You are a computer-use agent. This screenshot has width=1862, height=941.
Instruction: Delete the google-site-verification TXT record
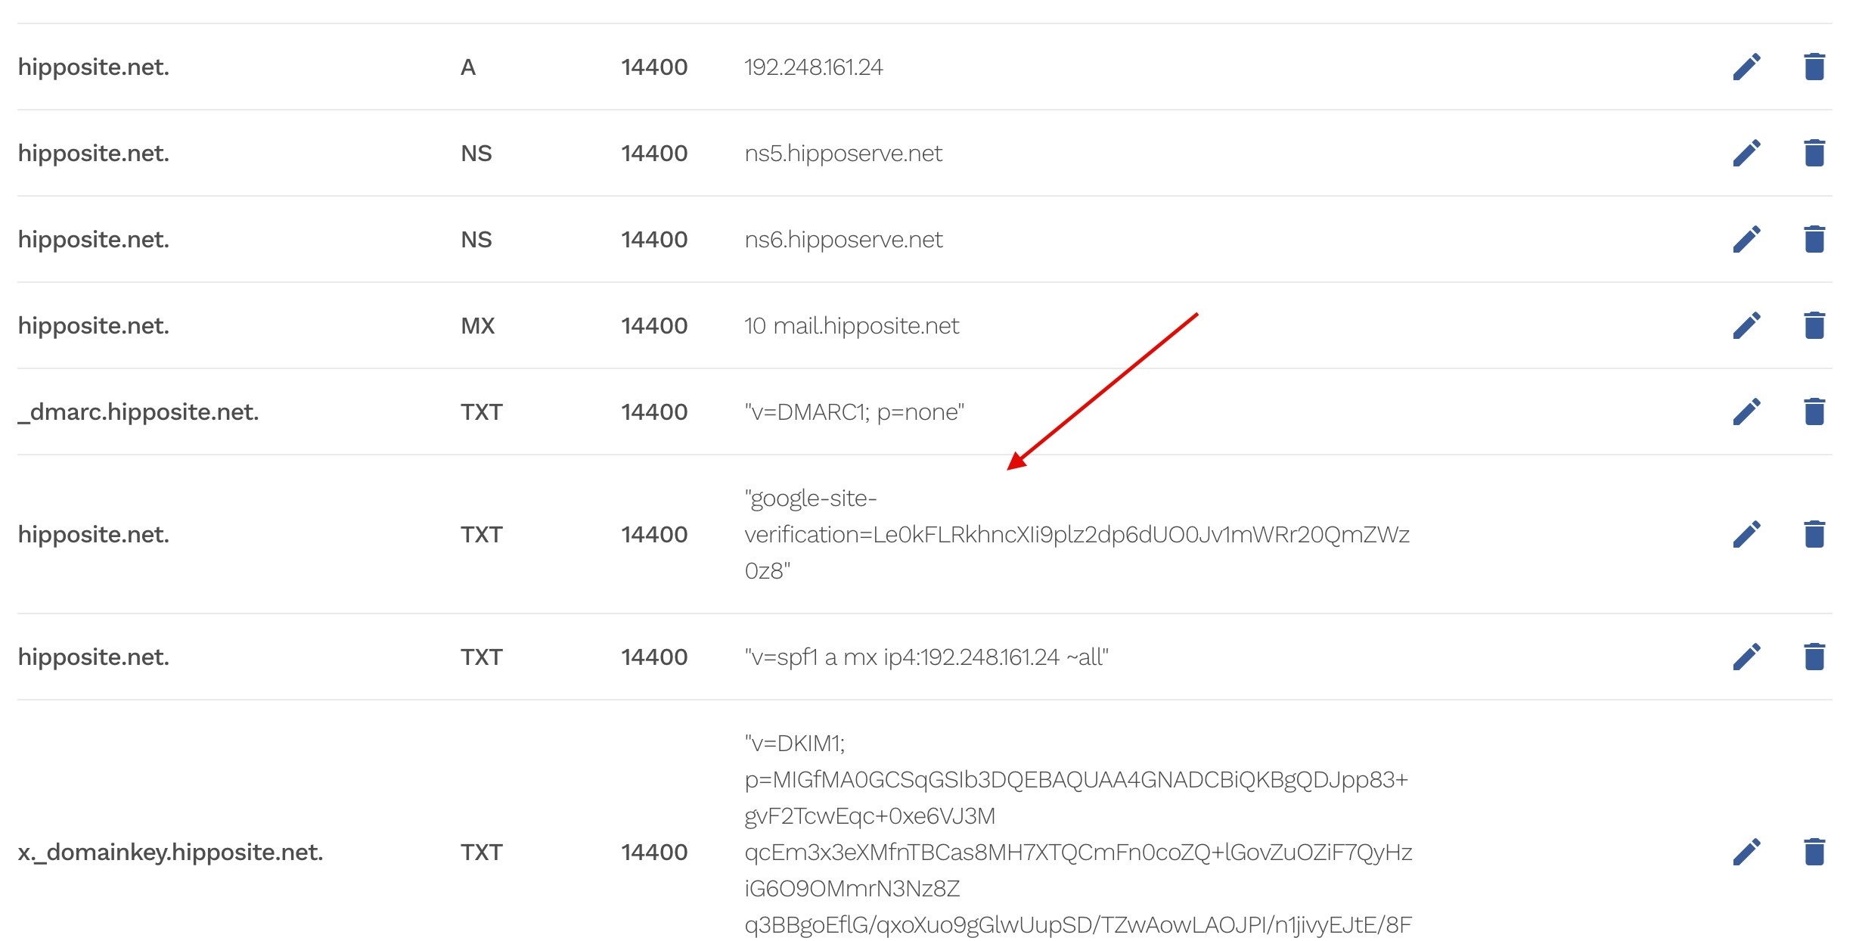tap(1814, 535)
